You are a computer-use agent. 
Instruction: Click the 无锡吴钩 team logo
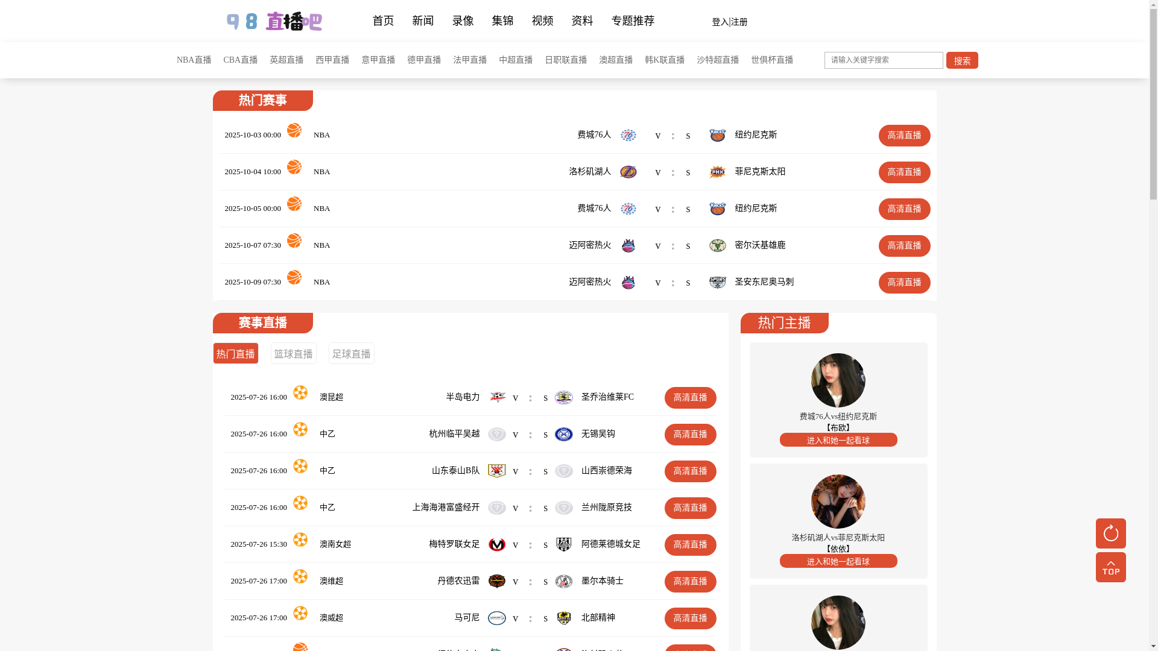564,434
